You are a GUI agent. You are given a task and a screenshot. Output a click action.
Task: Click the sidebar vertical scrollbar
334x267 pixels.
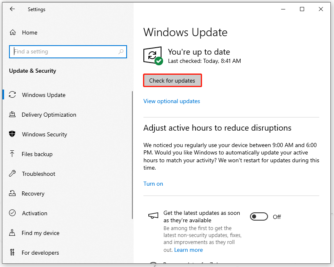(x=132, y=155)
